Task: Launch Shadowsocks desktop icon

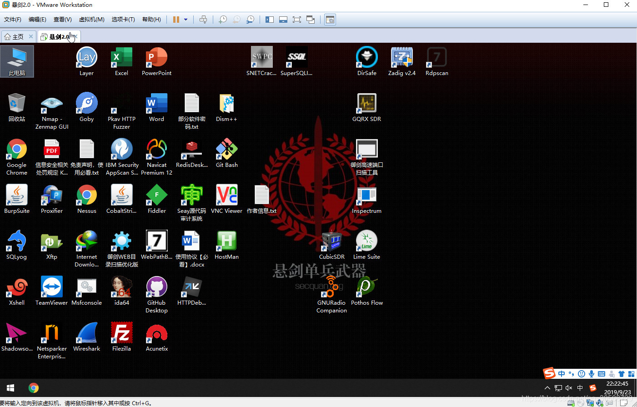Action: pos(17,337)
